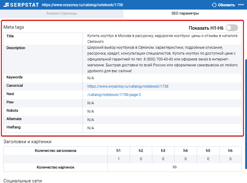Image resolution: width=247 pixels, height=183 pixels.
Task: Click the Количество картинок cell
Action: coord(56,167)
